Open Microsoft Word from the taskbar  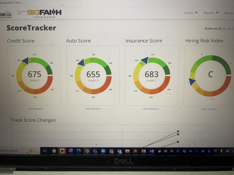(x=151, y=151)
